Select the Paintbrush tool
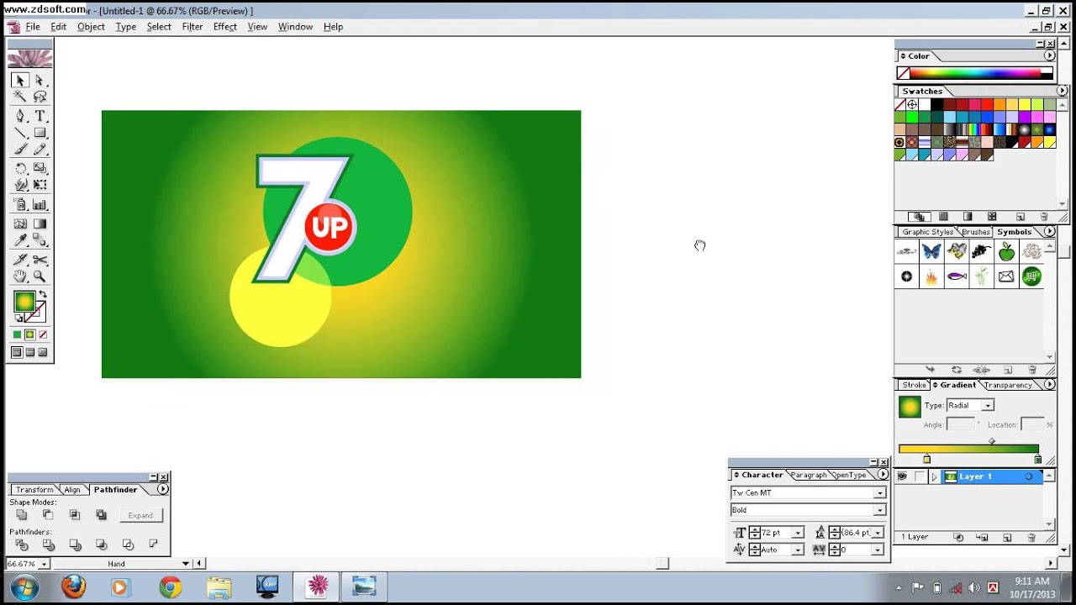Image resolution: width=1076 pixels, height=605 pixels. [19, 150]
